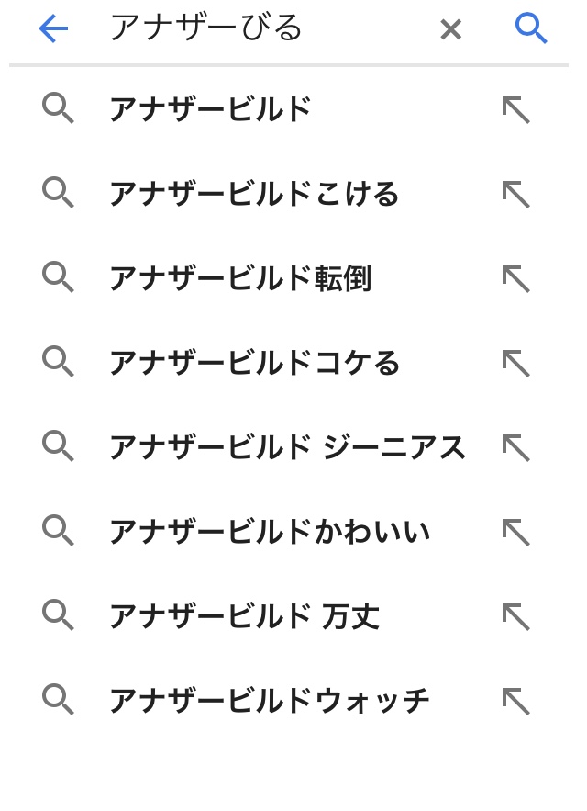Pick the アナザービルド ジーニアス suggestion

coord(287,447)
